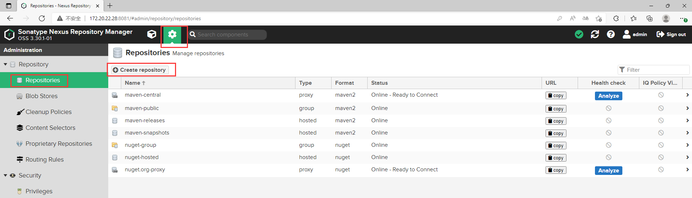Click Sign out
Image resolution: width=692 pixels, height=198 pixels.
tap(671, 34)
